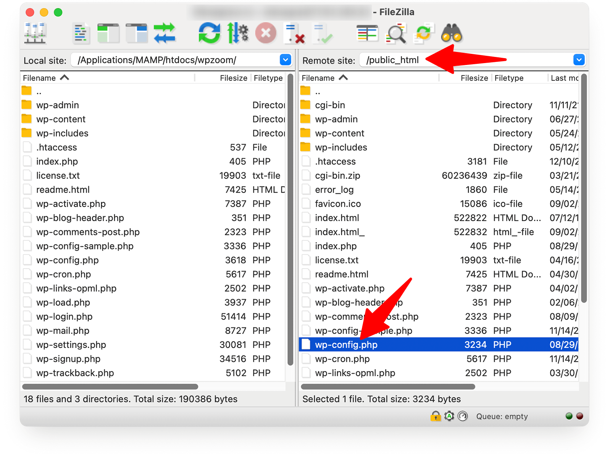Sort local list by Filename header
The height and width of the screenshot is (454, 610).
pos(108,78)
